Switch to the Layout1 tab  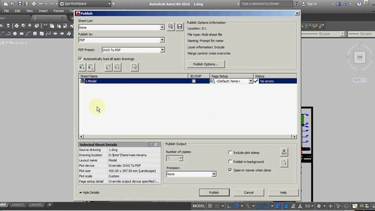click(x=18, y=205)
